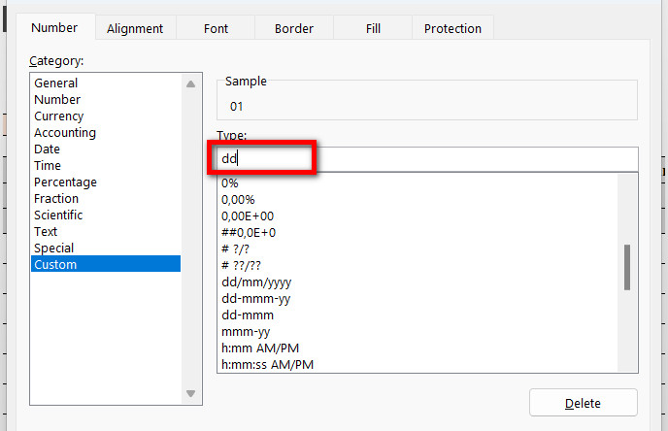Open the Protection tab
668x431 pixels.
(x=452, y=29)
